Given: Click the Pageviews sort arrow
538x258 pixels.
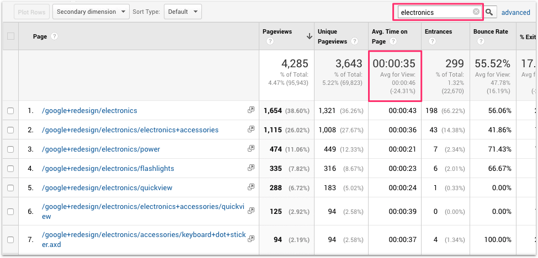Looking at the screenshot, I should 310,37.
